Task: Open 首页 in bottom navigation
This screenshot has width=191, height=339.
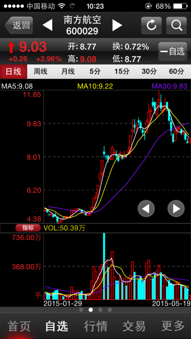Action: click(19, 326)
